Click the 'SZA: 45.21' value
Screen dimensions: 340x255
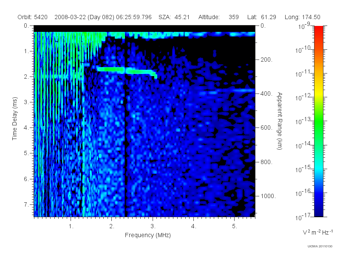click(x=174, y=17)
